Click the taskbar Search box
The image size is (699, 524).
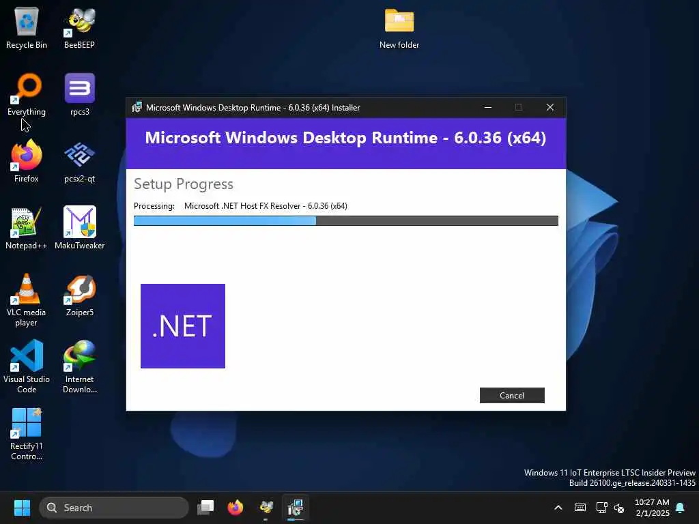[114, 508]
